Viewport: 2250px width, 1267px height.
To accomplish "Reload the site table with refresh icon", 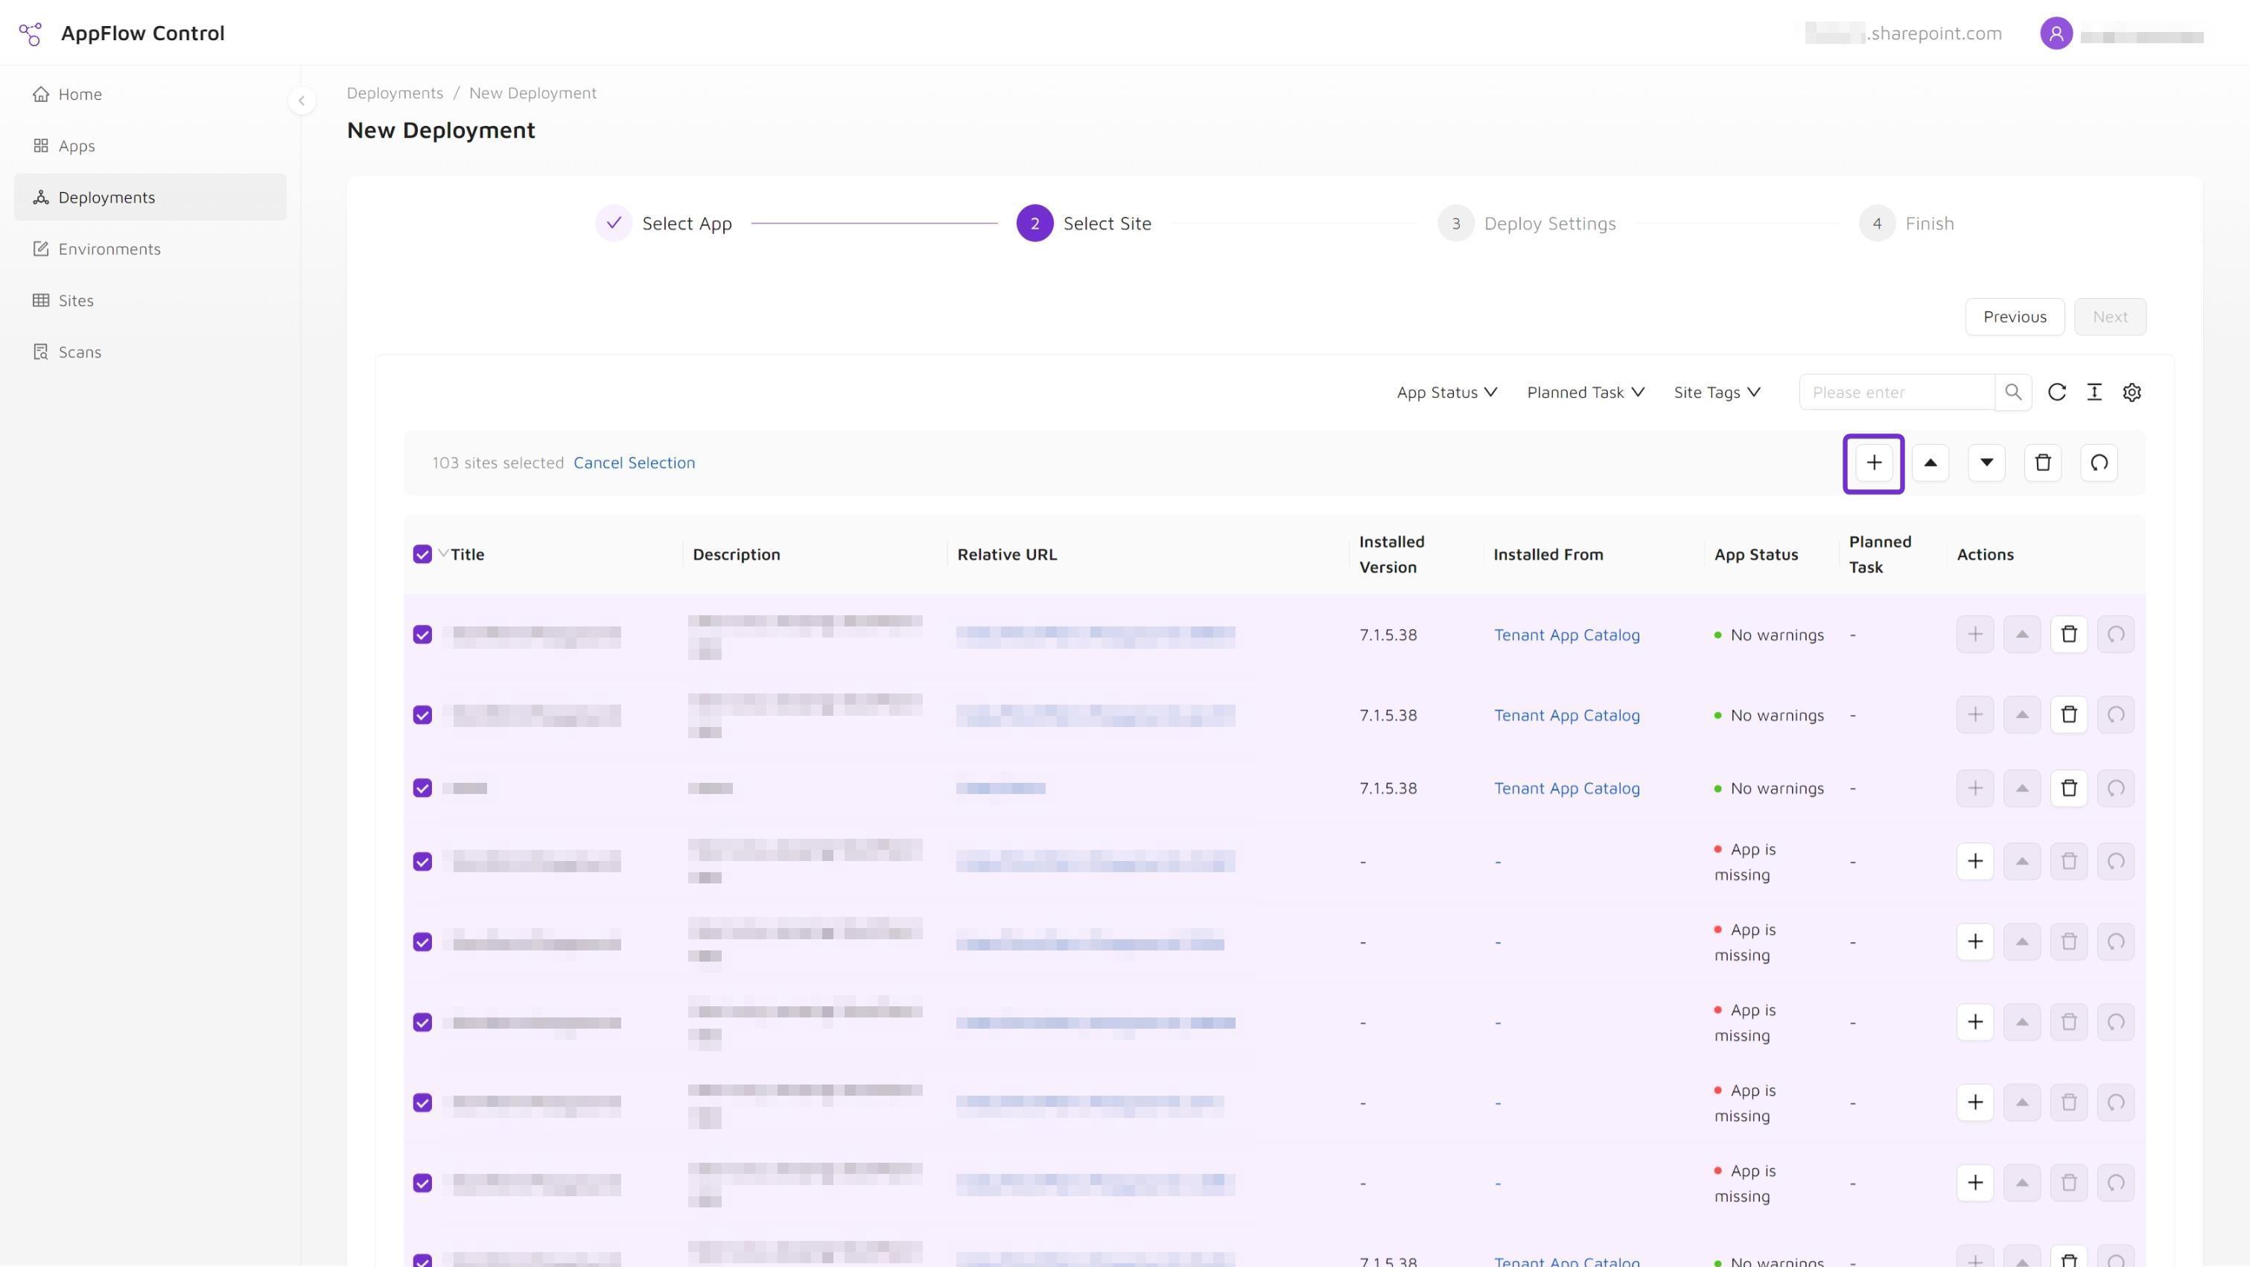I will (2057, 393).
